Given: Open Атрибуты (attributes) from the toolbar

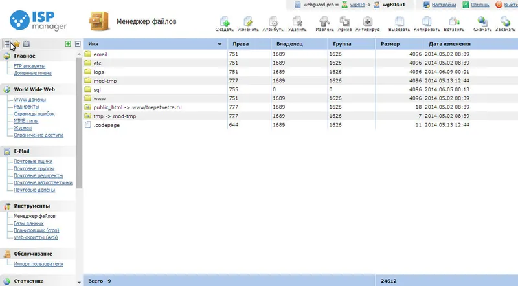Looking at the screenshot, I should click(x=273, y=22).
